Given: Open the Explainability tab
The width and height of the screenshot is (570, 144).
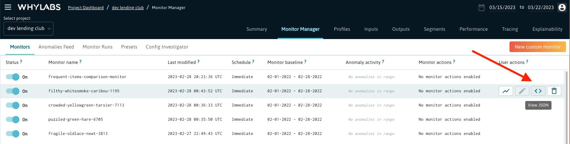Looking at the screenshot, I should [547, 29].
